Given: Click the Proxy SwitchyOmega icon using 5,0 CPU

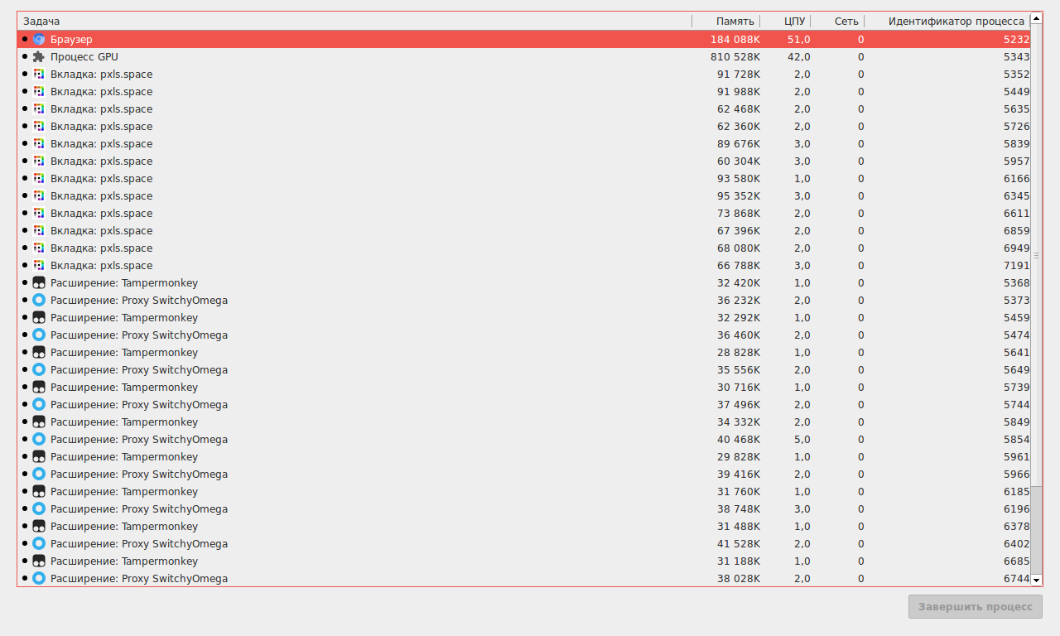Looking at the screenshot, I should [39, 440].
